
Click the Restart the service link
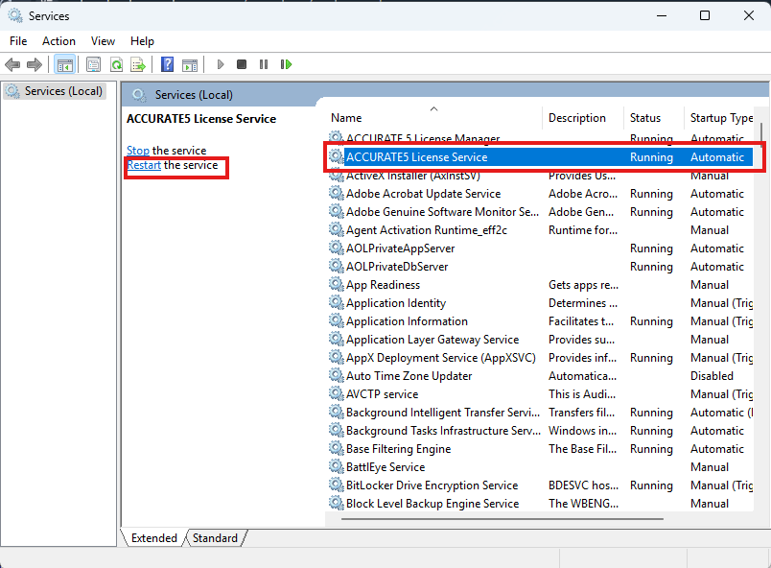[x=144, y=166]
